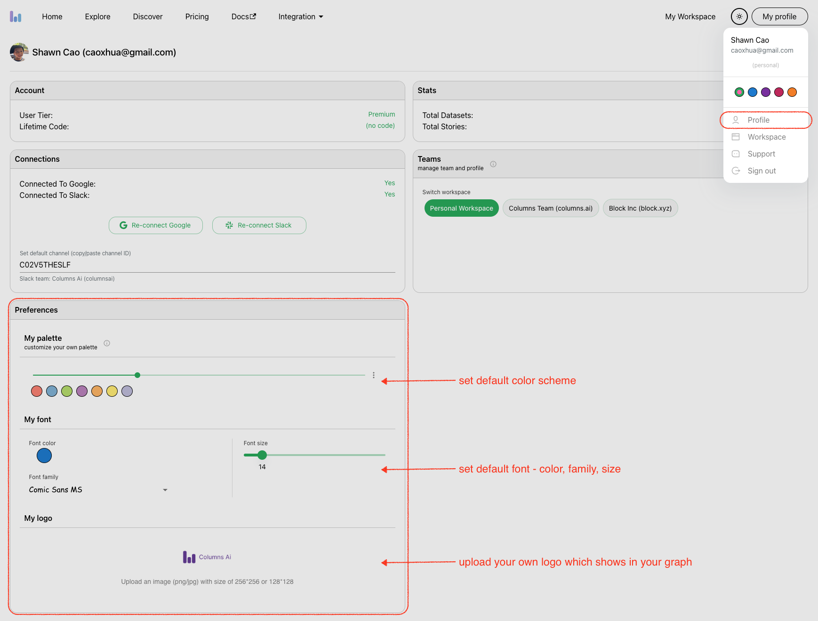The height and width of the screenshot is (621, 818).
Task: Click the Google icon in Re-connect Google
Action: click(123, 225)
